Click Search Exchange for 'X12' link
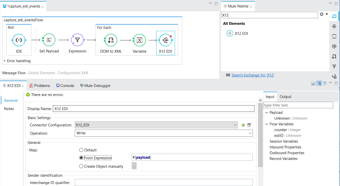The height and width of the screenshot is (186, 340). [253, 75]
